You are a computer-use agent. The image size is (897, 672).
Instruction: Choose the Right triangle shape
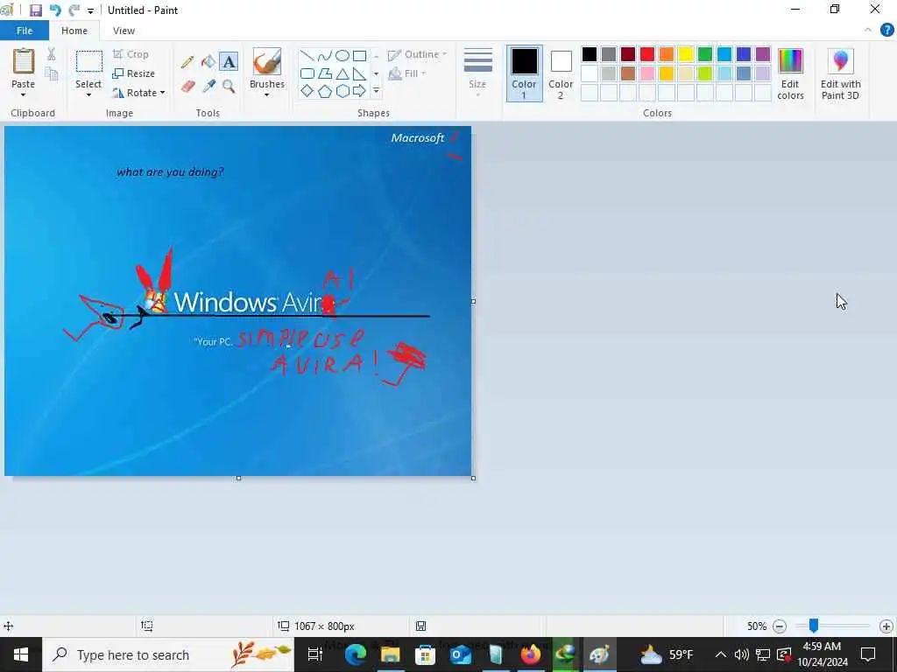click(359, 73)
